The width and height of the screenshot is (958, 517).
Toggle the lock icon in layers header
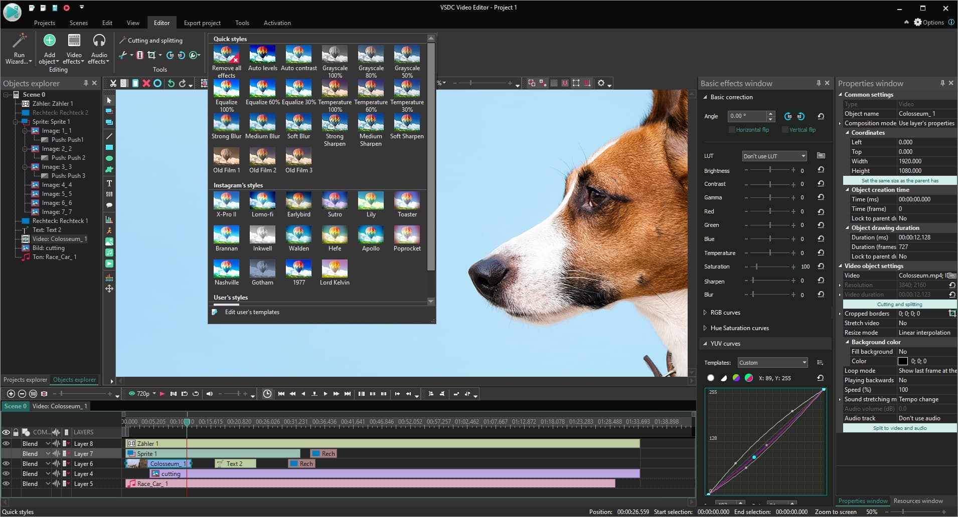pyautogui.click(x=16, y=432)
